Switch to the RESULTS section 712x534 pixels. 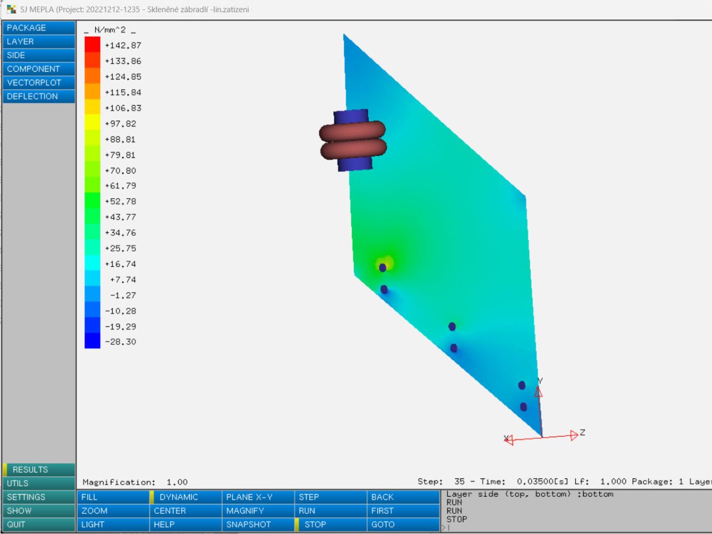39,469
